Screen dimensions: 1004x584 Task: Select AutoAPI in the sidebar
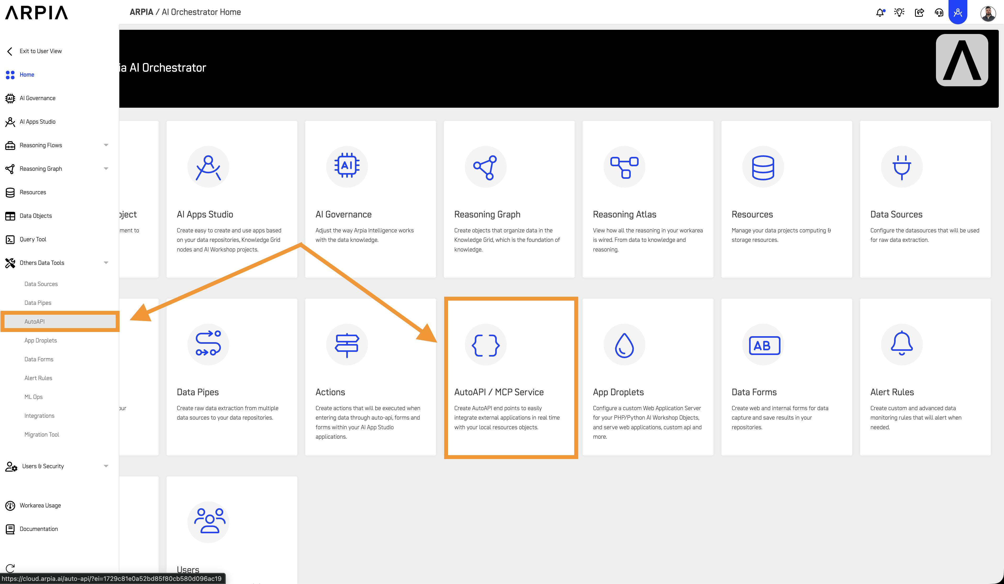point(35,322)
